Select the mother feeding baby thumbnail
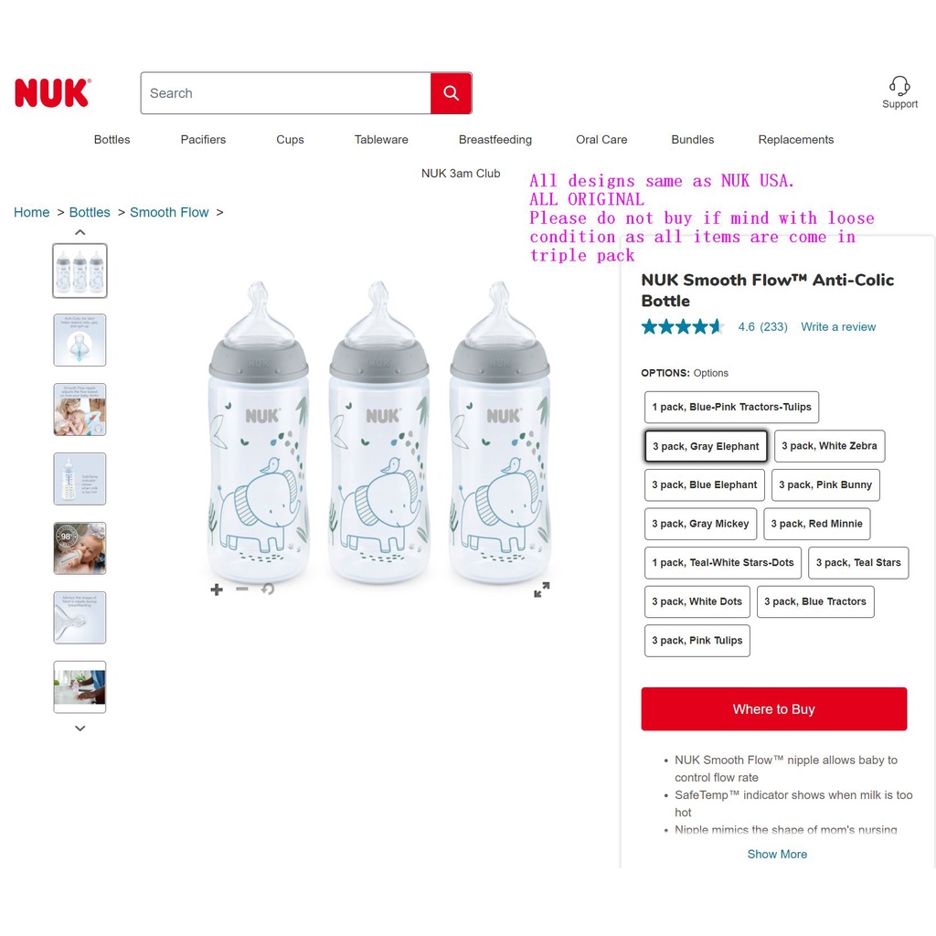Viewport: 936px width, 936px height. (x=80, y=409)
